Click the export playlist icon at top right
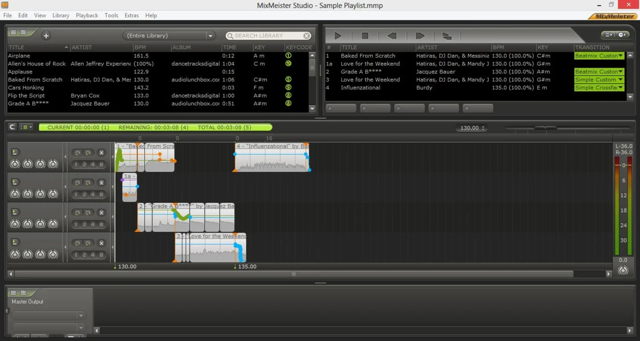Viewport: 640px width, 341px height. coord(608,35)
